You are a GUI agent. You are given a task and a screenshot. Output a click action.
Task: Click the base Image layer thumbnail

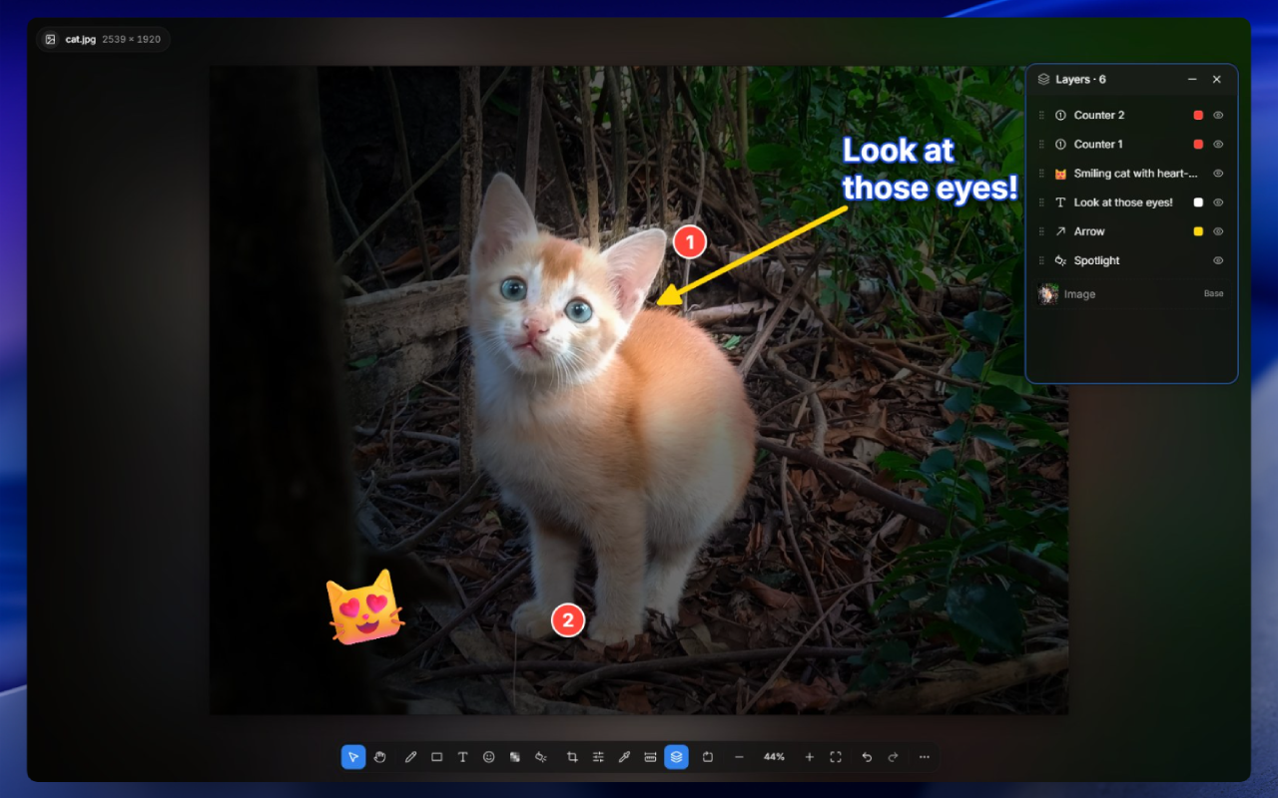tap(1047, 294)
